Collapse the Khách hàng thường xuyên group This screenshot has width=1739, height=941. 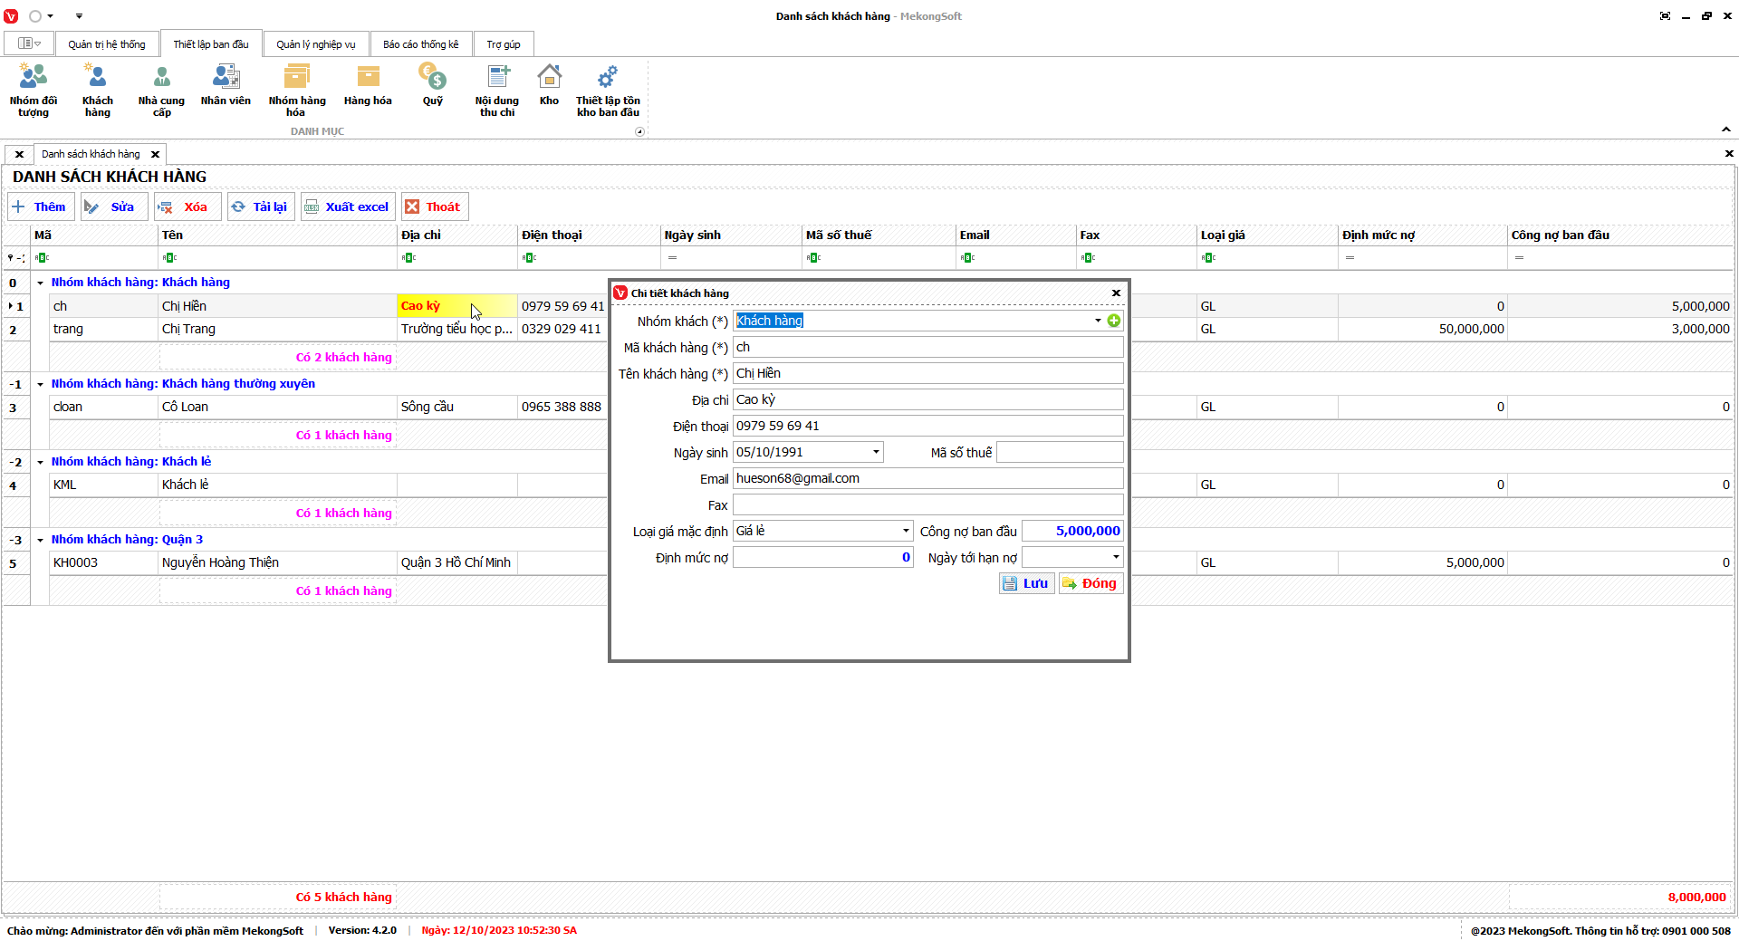pos(41,384)
